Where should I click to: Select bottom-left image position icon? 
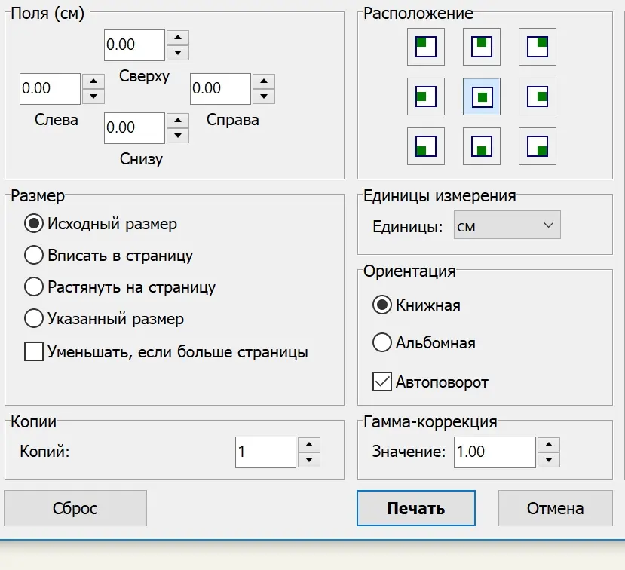click(426, 146)
